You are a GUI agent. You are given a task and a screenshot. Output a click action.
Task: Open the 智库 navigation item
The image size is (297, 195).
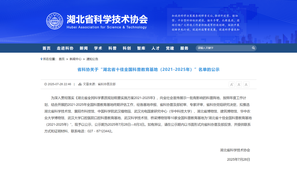tap(141, 48)
